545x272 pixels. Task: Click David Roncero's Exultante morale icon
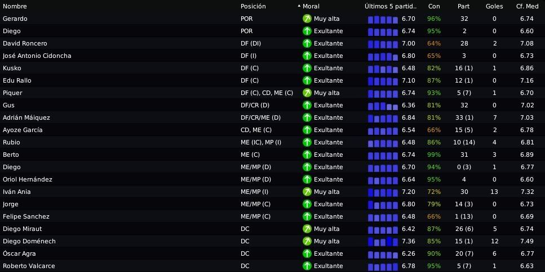coord(307,43)
